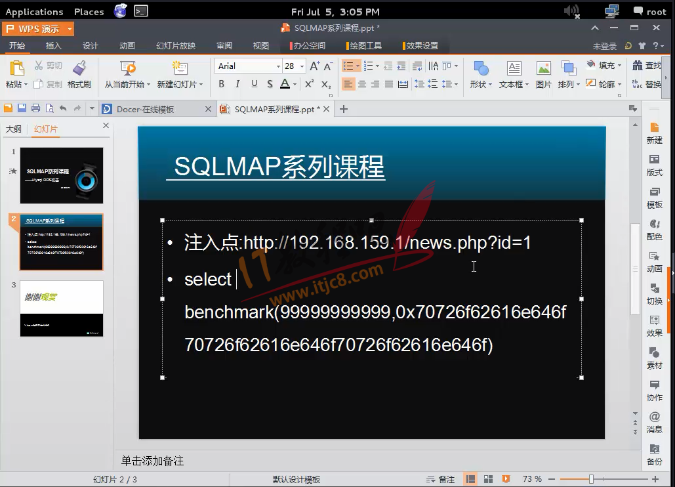Open the Places menu in top panel
The image size is (675, 487).
(89, 12)
